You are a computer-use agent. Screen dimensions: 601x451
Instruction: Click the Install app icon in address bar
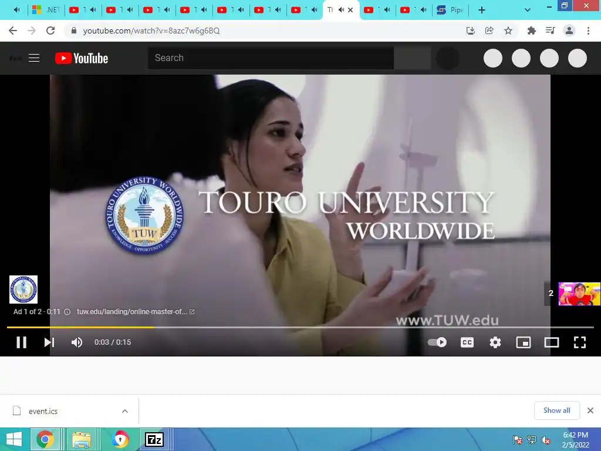click(x=470, y=31)
